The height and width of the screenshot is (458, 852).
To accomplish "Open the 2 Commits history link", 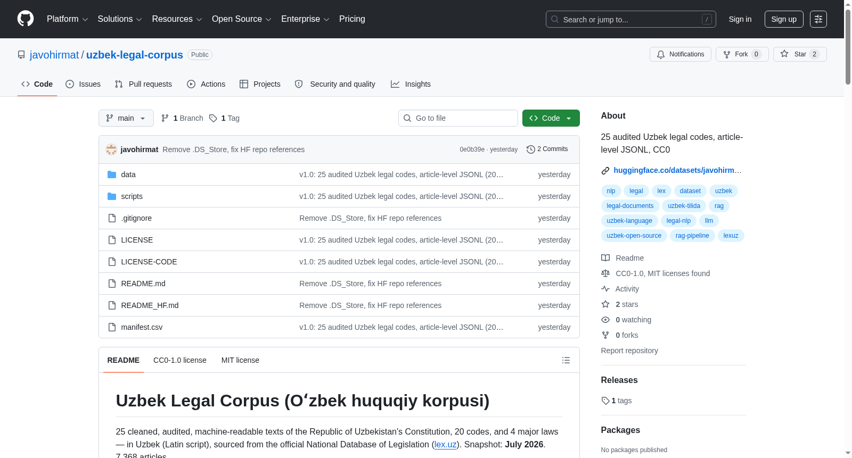I will (547, 149).
